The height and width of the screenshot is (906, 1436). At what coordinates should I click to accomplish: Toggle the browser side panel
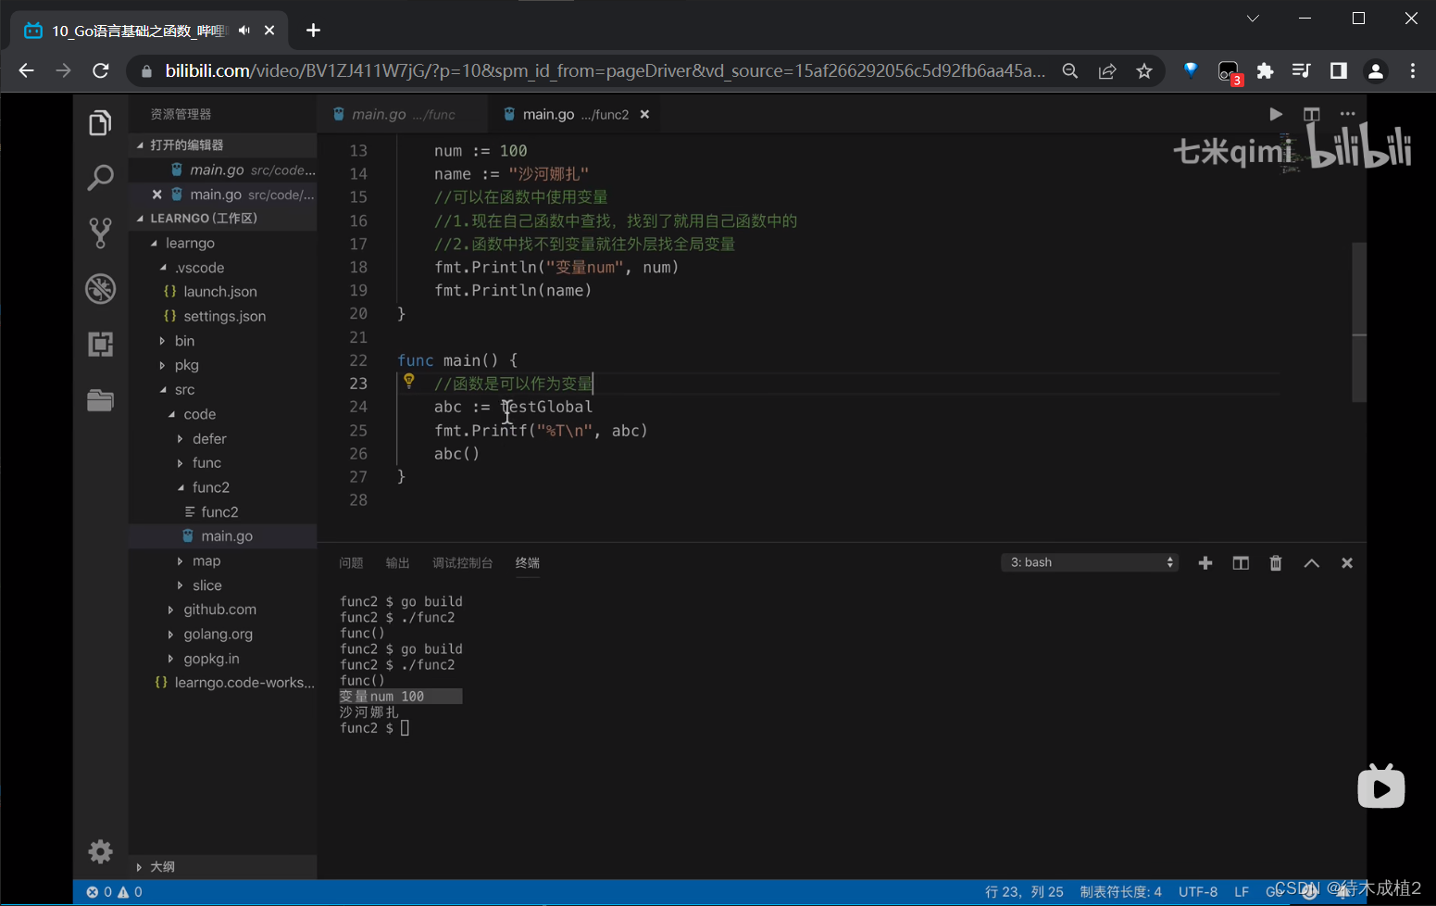(1338, 70)
